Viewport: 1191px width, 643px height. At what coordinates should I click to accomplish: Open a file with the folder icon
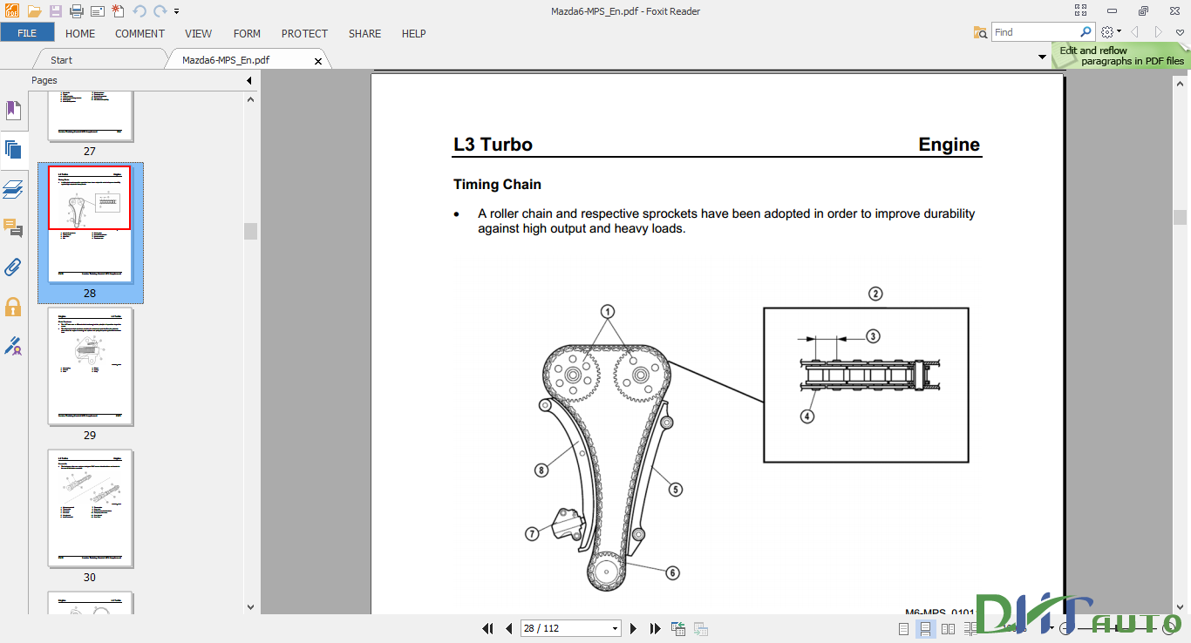click(x=34, y=11)
